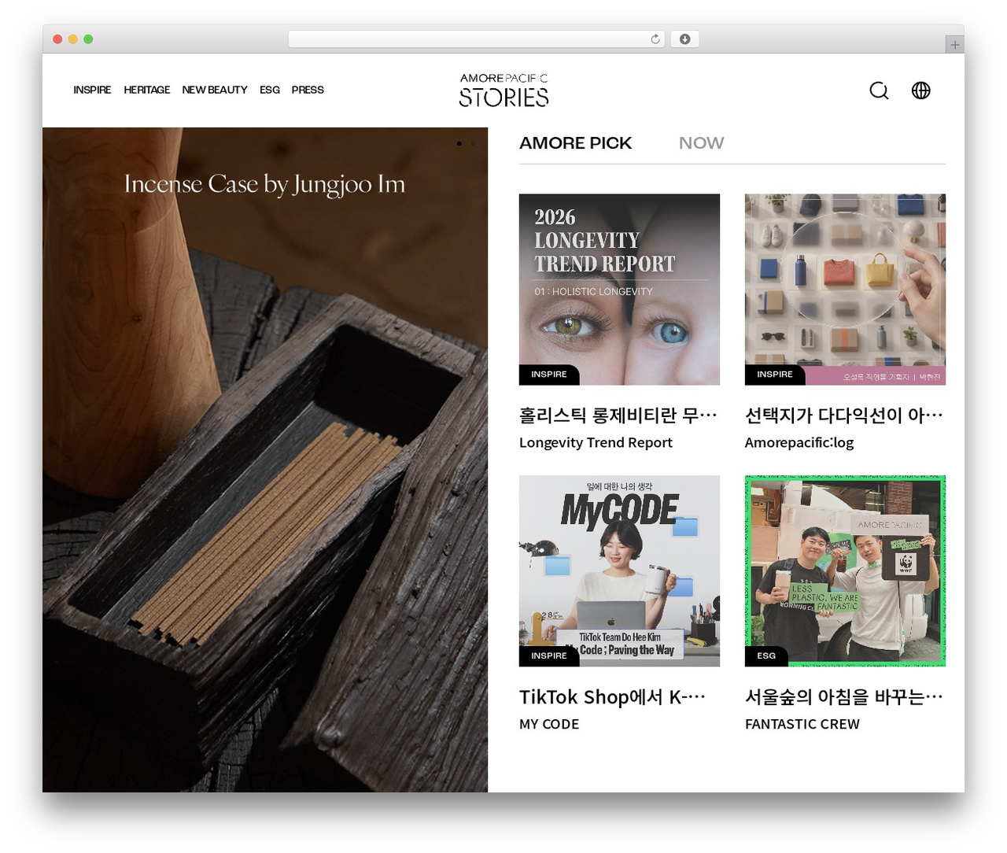Open the MyCODE thumbnail
This screenshot has width=1007, height=853.
click(619, 571)
